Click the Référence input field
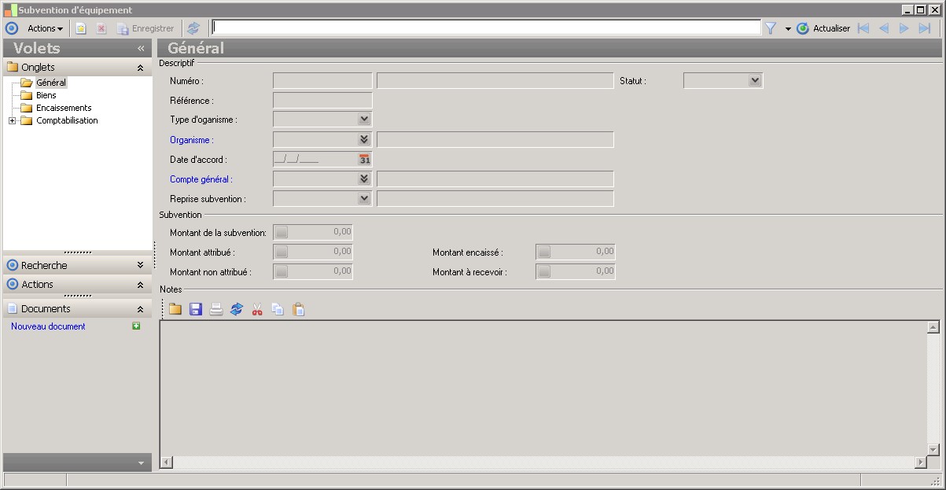Screen dimensions: 946x490 [x=322, y=100]
